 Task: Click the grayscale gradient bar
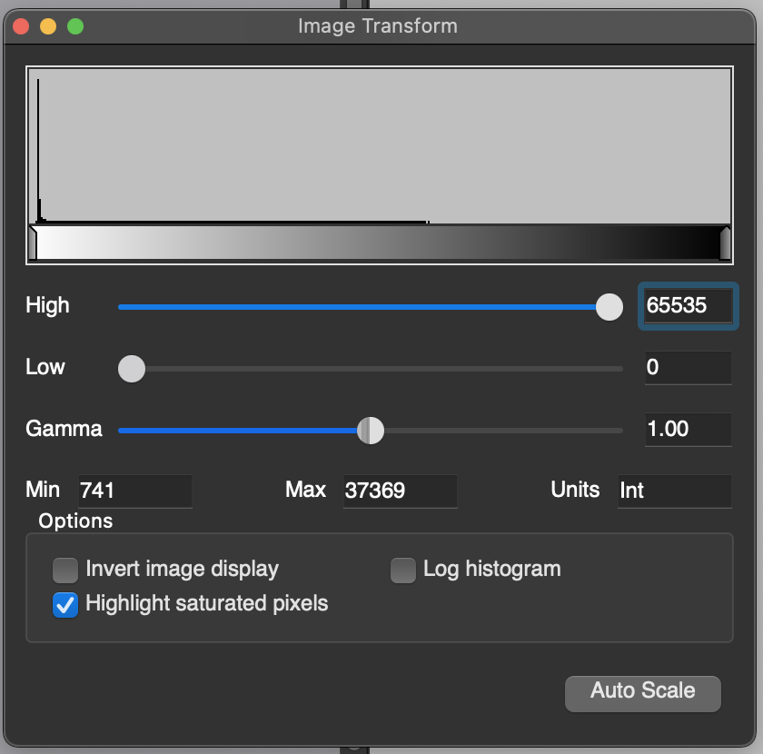(x=380, y=243)
